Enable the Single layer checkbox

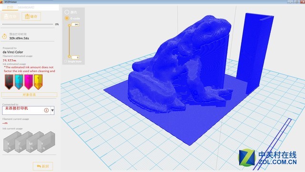(66, 61)
